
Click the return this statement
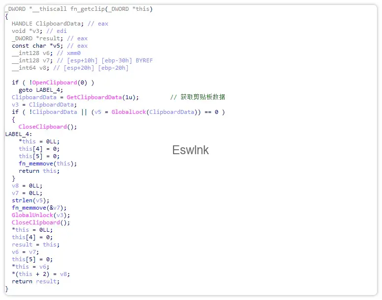pos(39,171)
